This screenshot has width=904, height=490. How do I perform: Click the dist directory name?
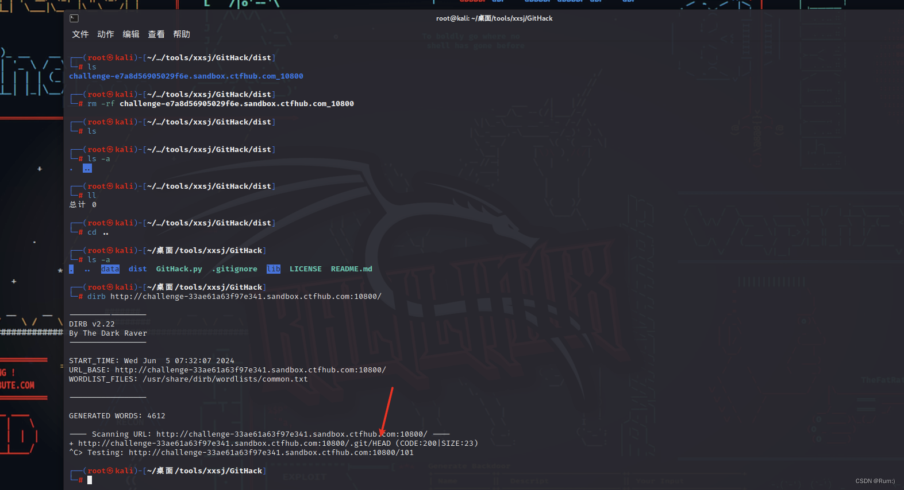pos(138,269)
